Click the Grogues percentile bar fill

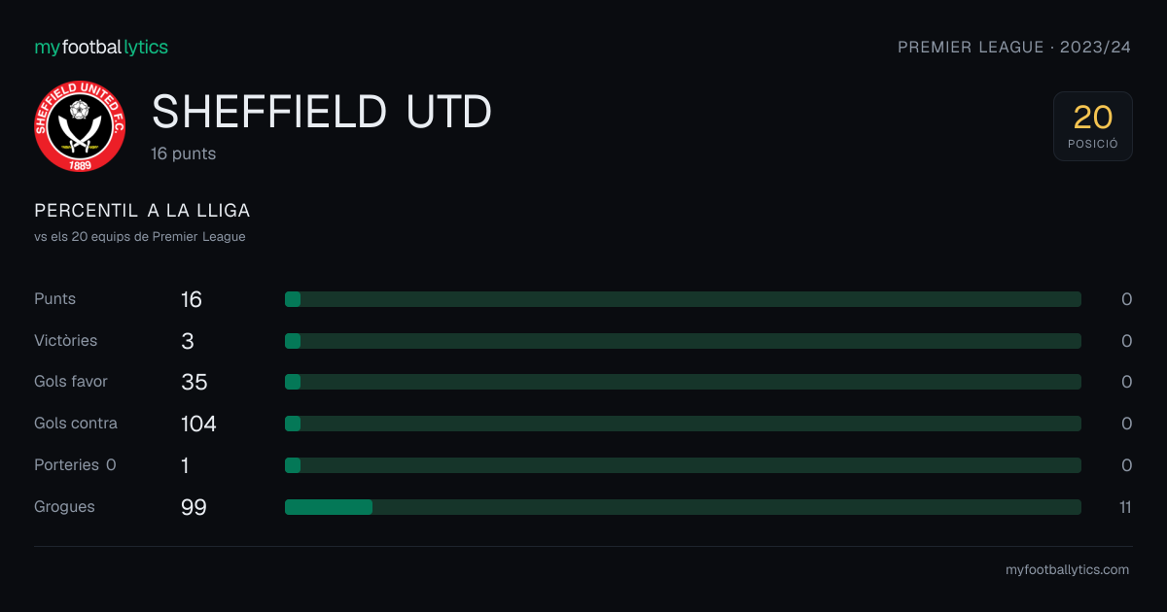point(329,507)
